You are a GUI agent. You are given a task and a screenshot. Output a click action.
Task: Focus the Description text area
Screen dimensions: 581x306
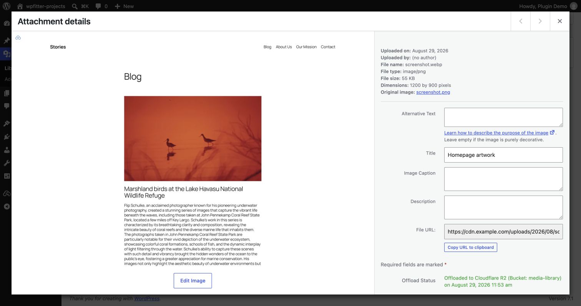503,207
